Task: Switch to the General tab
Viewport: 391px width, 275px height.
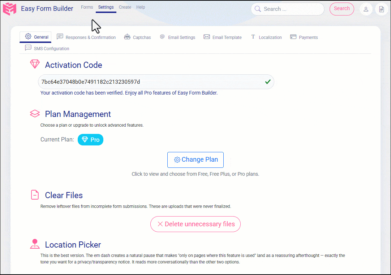Action: (x=36, y=37)
